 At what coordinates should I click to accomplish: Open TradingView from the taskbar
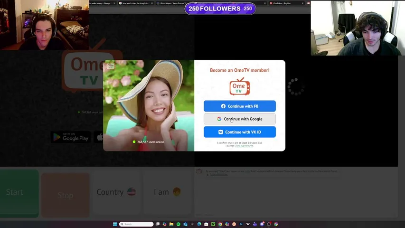pyautogui.click(x=248, y=224)
